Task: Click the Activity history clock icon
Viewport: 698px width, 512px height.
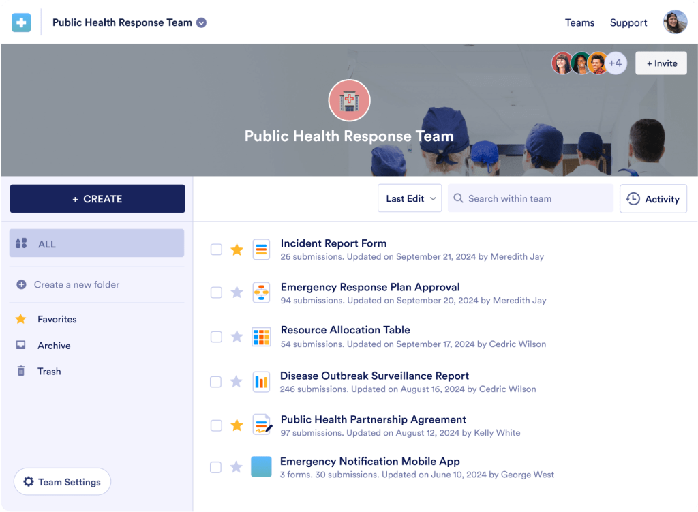Action: tap(633, 198)
